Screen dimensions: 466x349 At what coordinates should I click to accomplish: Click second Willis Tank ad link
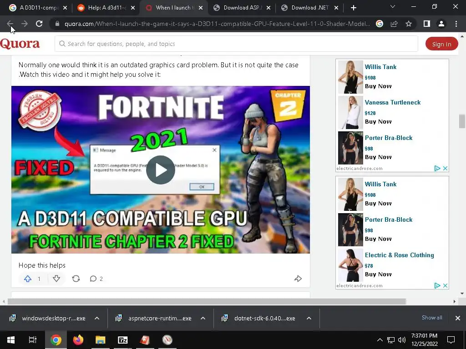[x=380, y=184]
